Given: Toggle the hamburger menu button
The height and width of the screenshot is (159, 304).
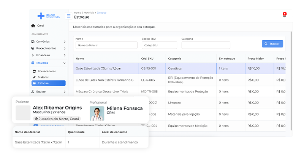Looking at the screenshot, I should 69,16.
